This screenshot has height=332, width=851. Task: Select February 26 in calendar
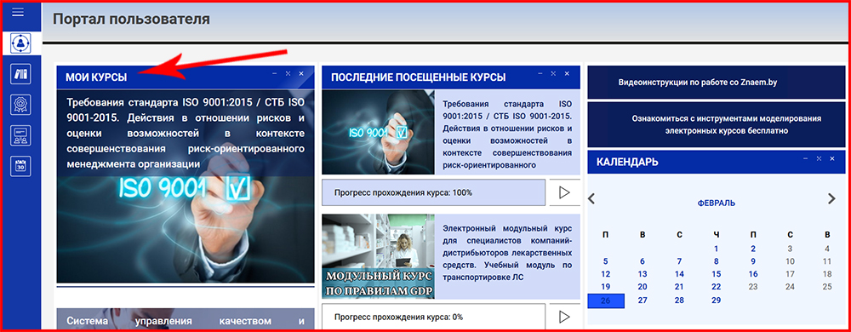tap(606, 301)
